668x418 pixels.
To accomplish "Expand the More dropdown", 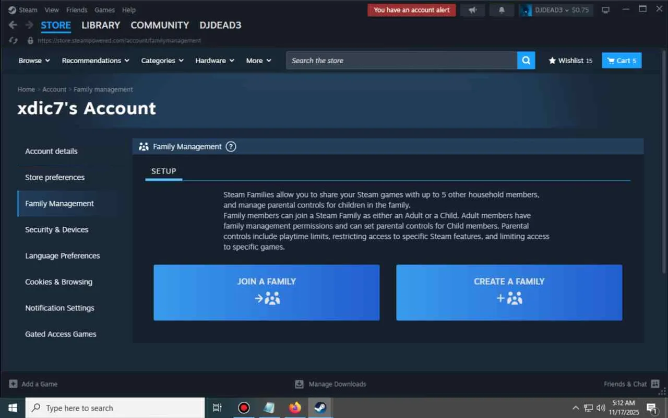I will 259,61.
